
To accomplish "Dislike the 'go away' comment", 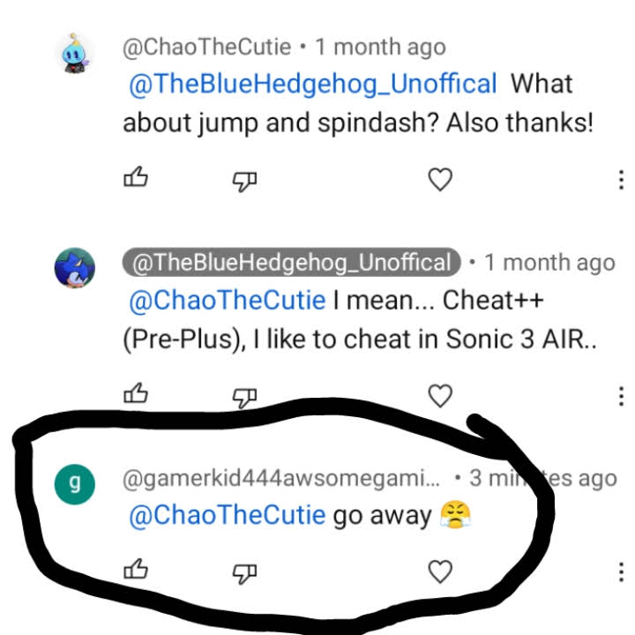I will pyautogui.click(x=244, y=573).
